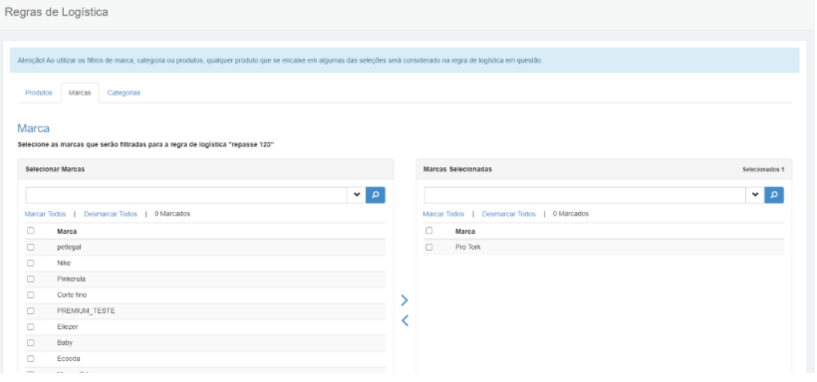Check the Pro Tork checkbox in selected list

pyautogui.click(x=428, y=248)
